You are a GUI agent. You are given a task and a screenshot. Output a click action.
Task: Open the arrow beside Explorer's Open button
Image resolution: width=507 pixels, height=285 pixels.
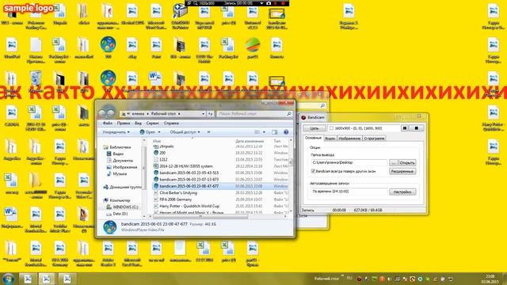158,132
